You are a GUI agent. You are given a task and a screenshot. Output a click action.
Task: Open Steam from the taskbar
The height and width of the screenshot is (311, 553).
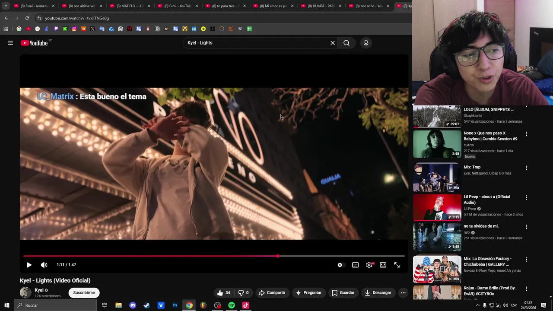point(147,305)
